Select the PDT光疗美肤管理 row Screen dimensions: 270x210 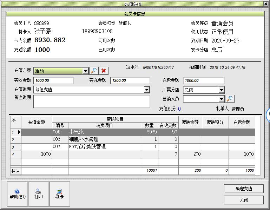[133, 146]
